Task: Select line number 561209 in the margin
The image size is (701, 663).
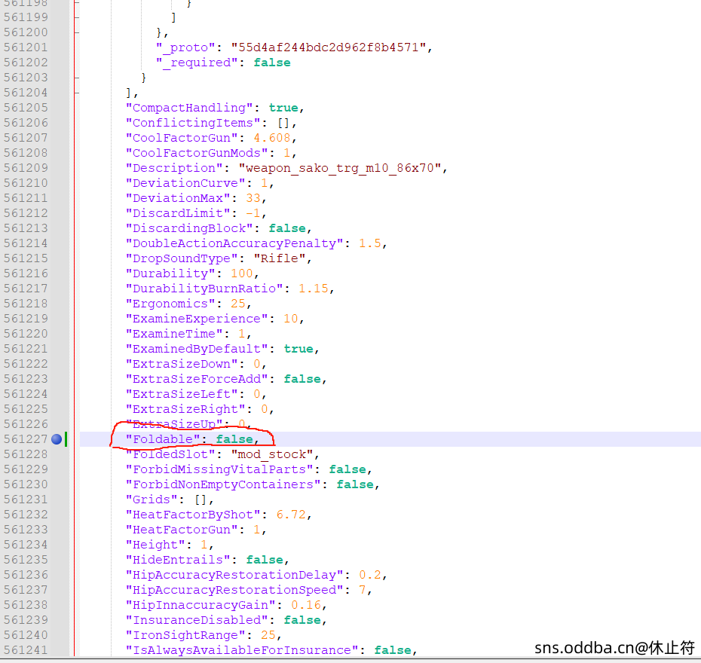Action: point(26,168)
